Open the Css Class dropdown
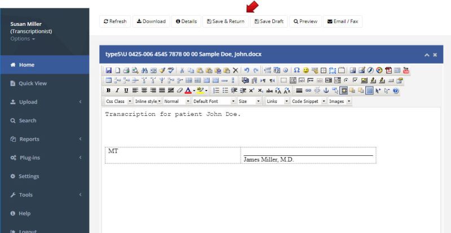The image size is (451, 233). pyautogui.click(x=119, y=101)
